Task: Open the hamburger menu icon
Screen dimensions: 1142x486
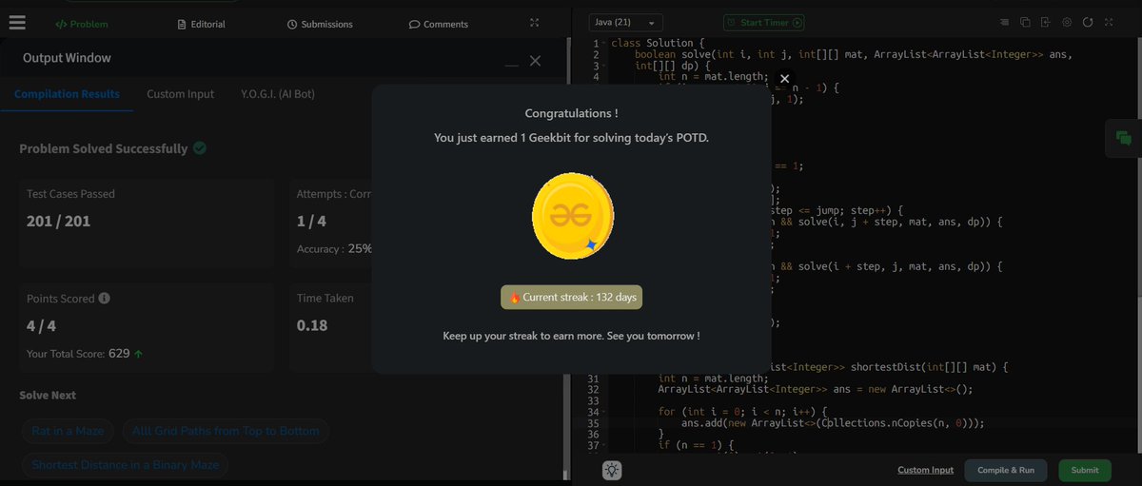Action: coord(17,22)
